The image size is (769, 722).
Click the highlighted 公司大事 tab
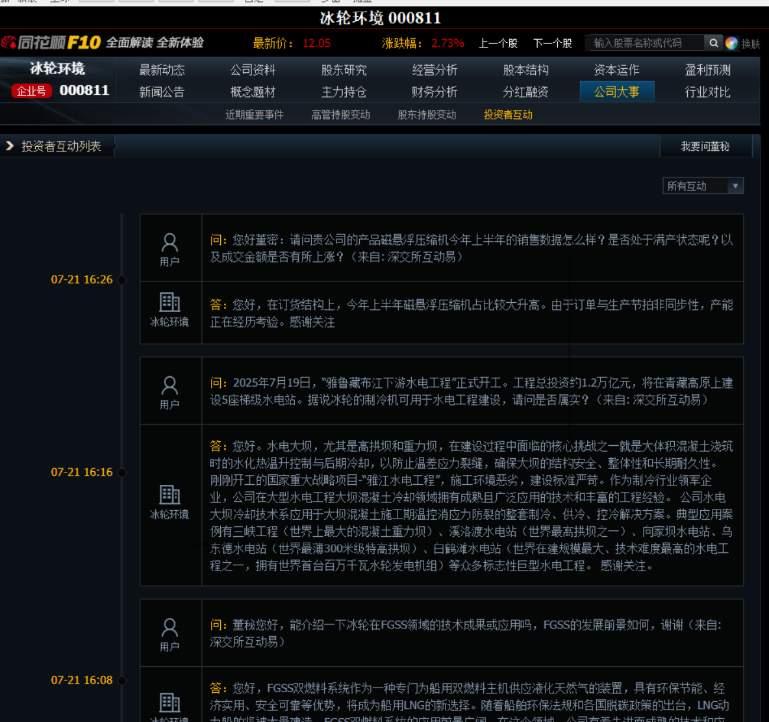[x=617, y=92]
